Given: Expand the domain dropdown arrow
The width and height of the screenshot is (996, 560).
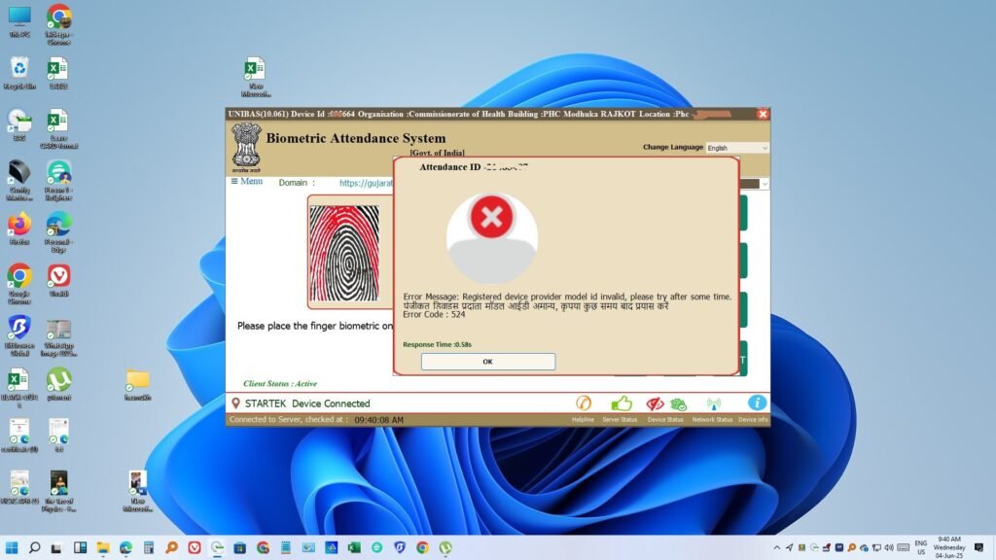Looking at the screenshot, I should coord(765,184).
